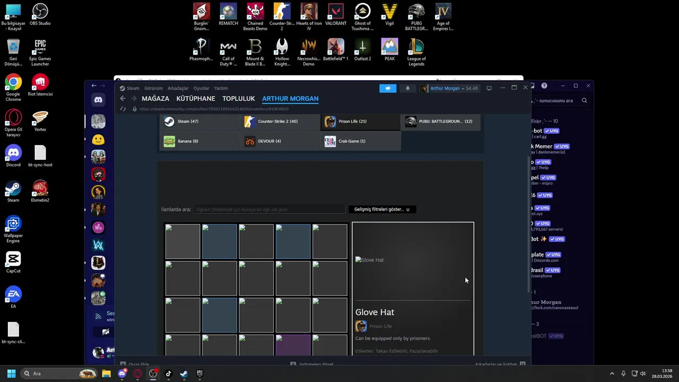Show Prison Life (21) inventory
Viewport: 679px width, 382px height.
(x=361, y=121)
